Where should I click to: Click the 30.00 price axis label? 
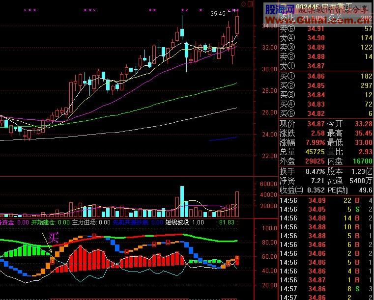pyautogui.click(x=269, y=69)
